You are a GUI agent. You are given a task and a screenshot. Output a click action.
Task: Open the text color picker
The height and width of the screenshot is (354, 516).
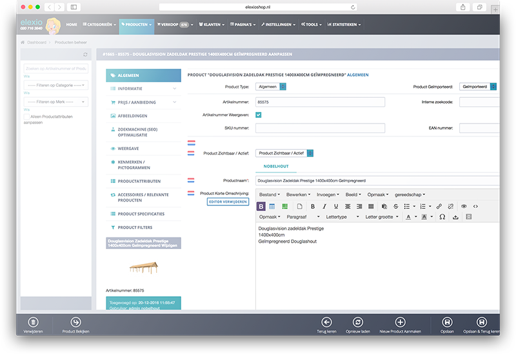pos(408,217)
